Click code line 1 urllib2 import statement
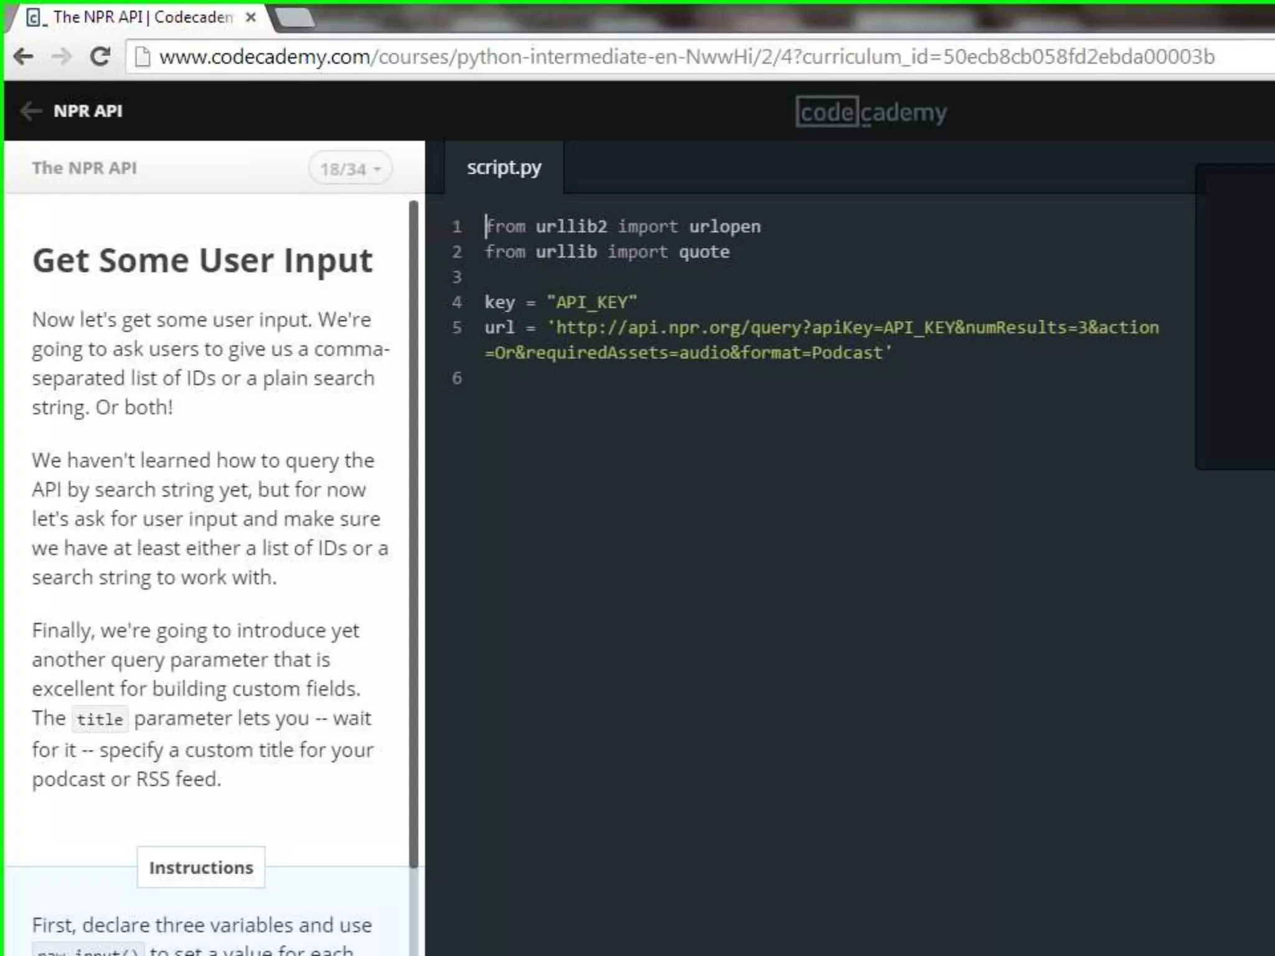Image resolution: width=1275 pixels, height=956 pixels. [623, 226]
